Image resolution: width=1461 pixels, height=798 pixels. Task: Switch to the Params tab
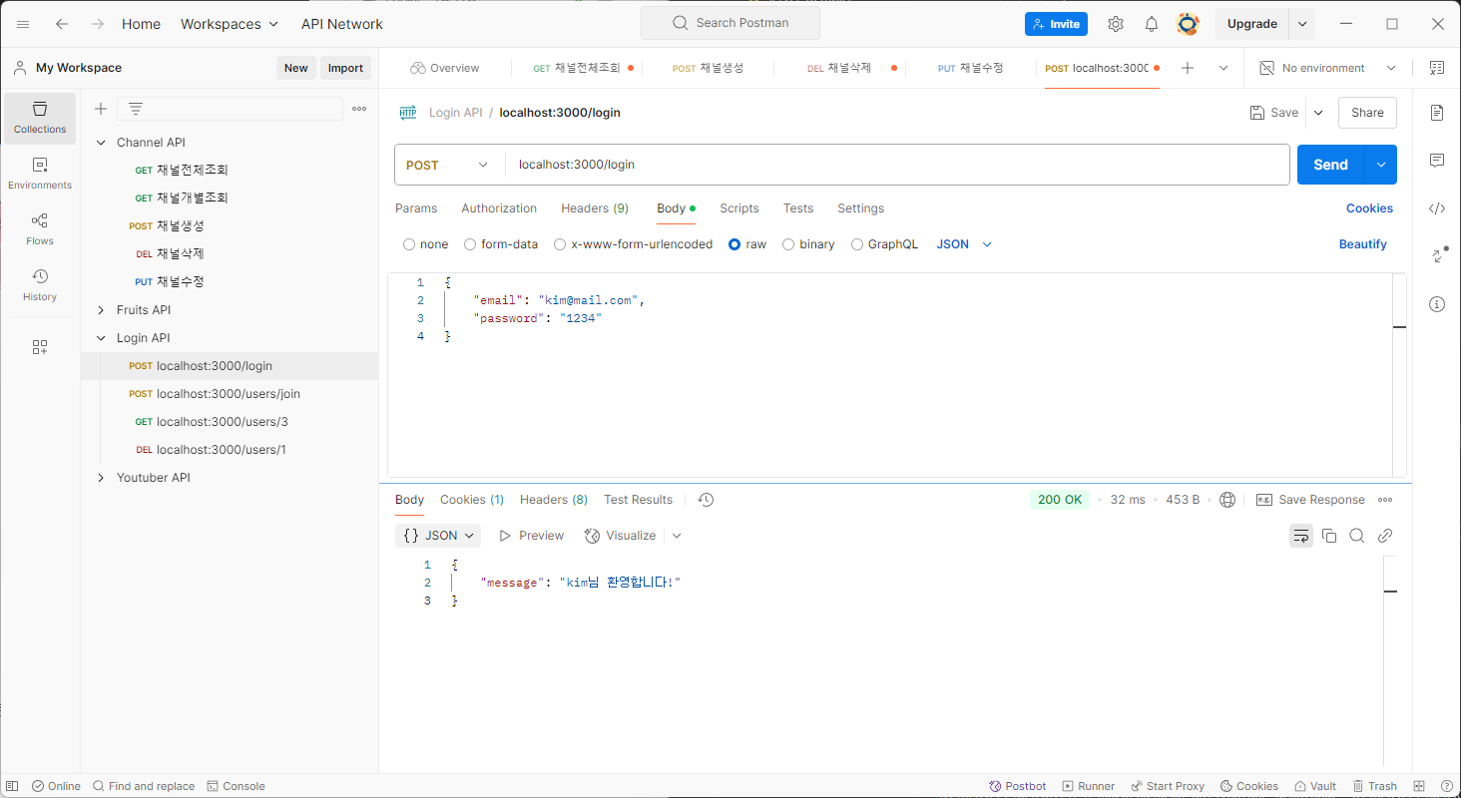click(416, 208)
